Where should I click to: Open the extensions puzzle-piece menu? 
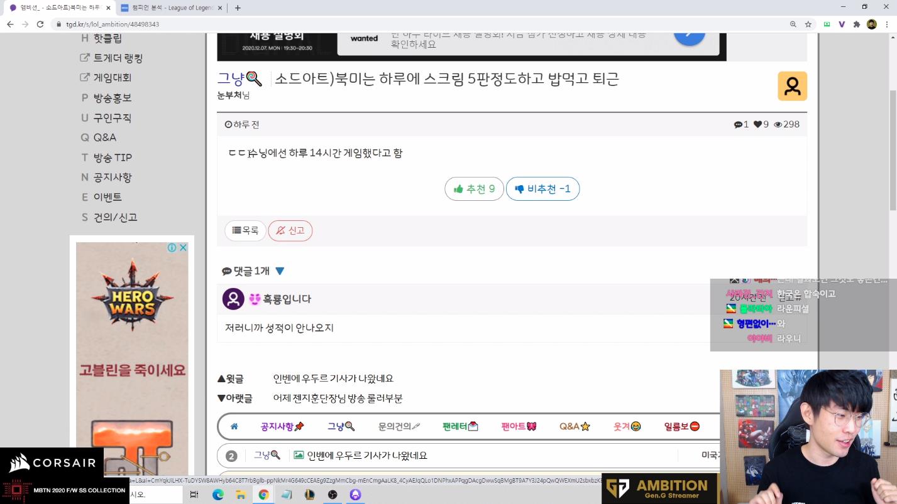(856, 24)
